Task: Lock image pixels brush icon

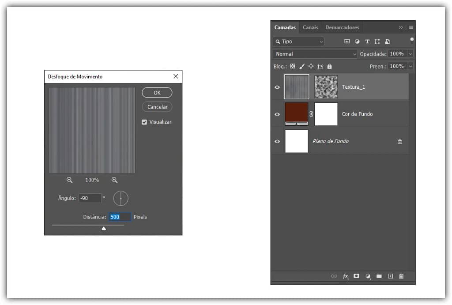Action: coord(302,66)
